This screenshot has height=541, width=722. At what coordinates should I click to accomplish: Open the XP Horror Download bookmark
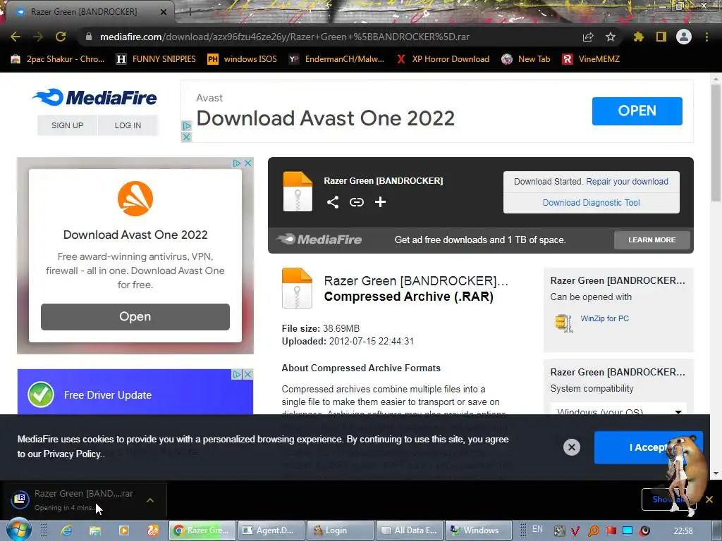click(443, 59)
